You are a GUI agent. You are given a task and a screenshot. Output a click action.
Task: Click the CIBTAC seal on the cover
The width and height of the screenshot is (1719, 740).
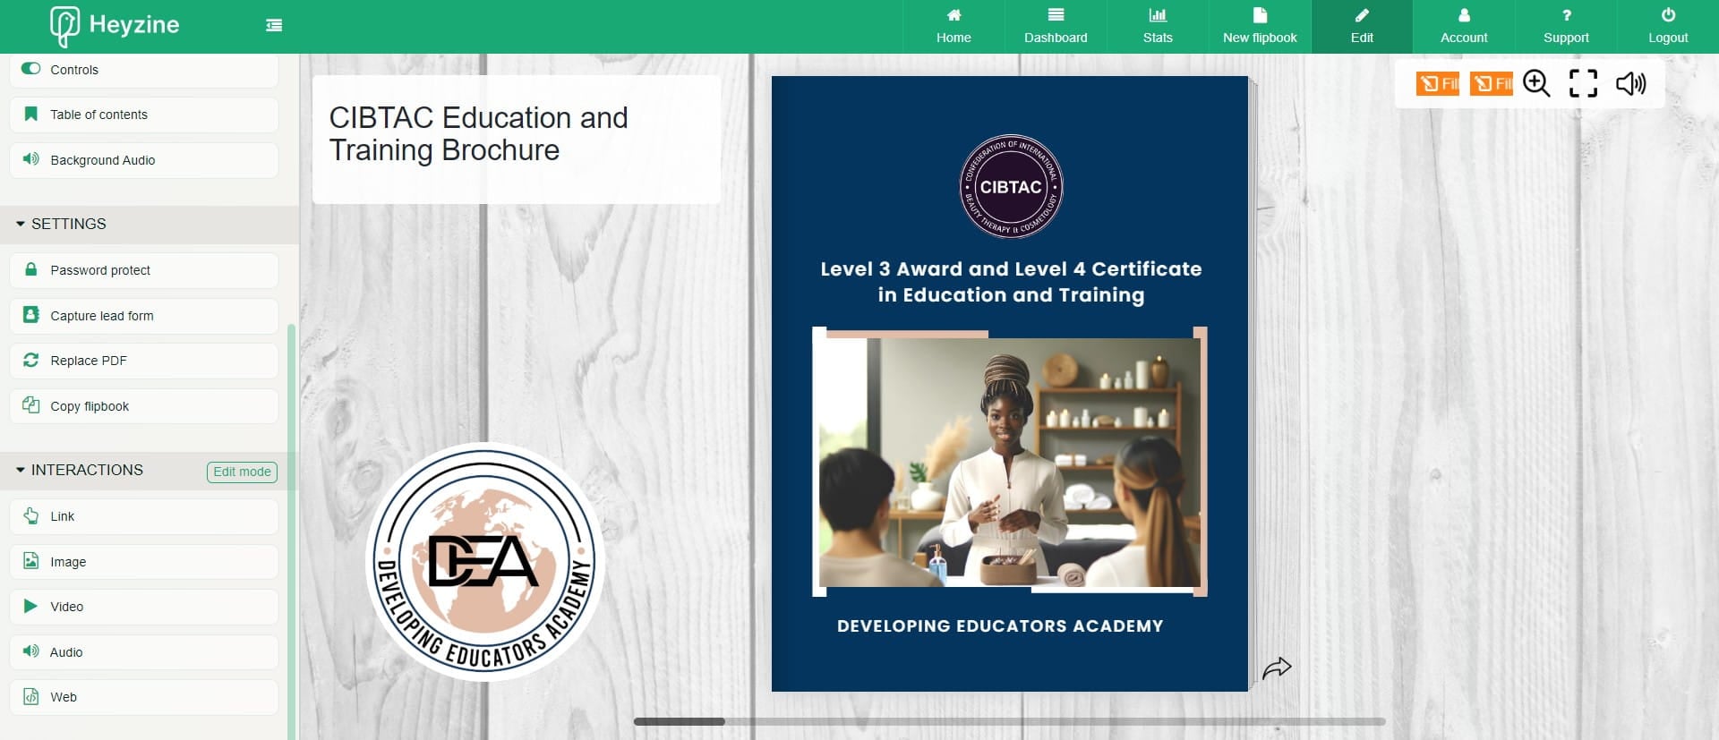(x=1011, y=186)
